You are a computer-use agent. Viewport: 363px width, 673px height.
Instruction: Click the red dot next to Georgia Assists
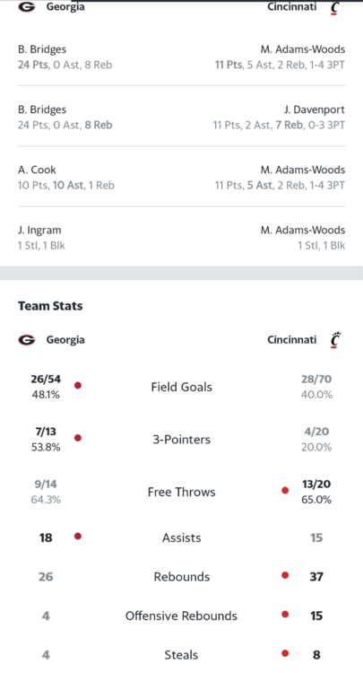[x=78, y=536]
